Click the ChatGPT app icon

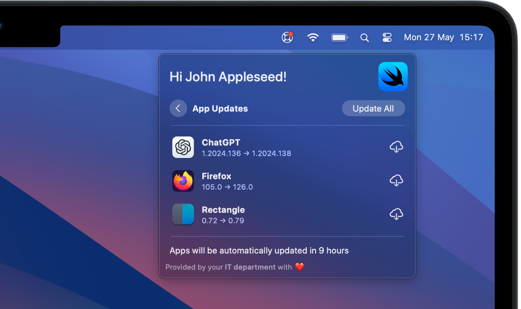[183, 147]
